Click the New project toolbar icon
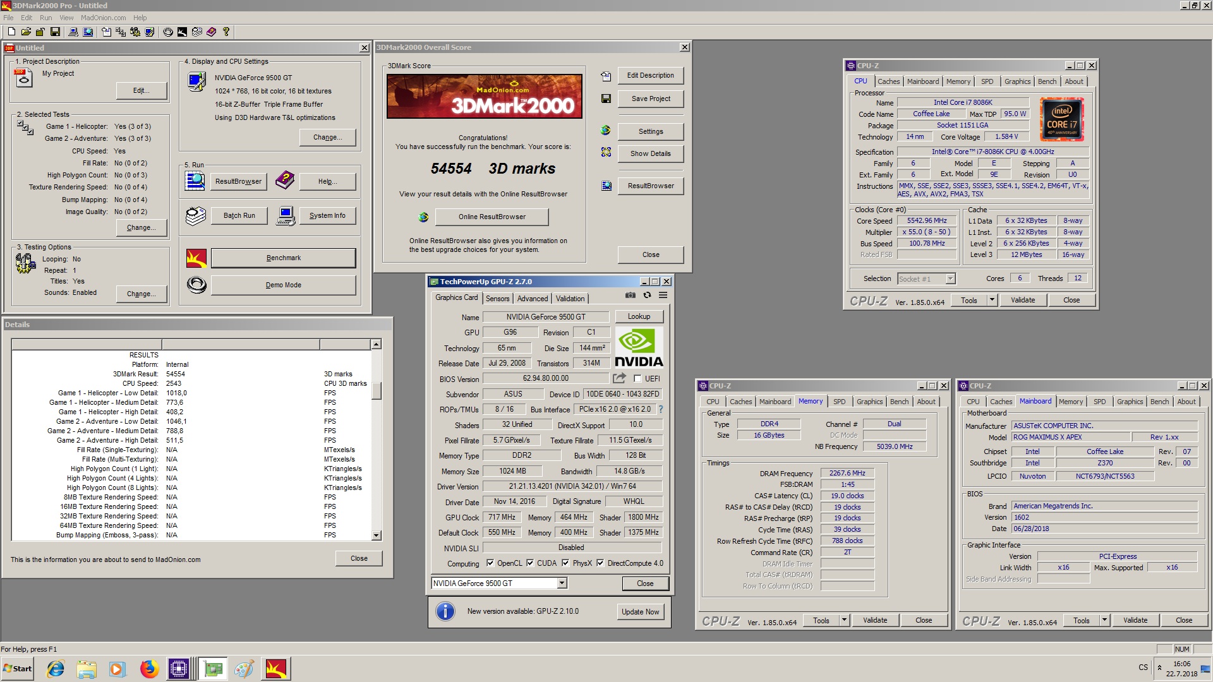This screenshot has width=1213, height=682. point(11,32)
